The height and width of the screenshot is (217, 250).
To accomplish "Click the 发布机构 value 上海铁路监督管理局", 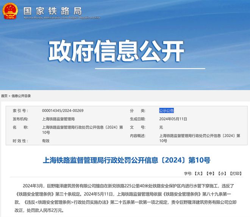I will click(x=58, y=119).
